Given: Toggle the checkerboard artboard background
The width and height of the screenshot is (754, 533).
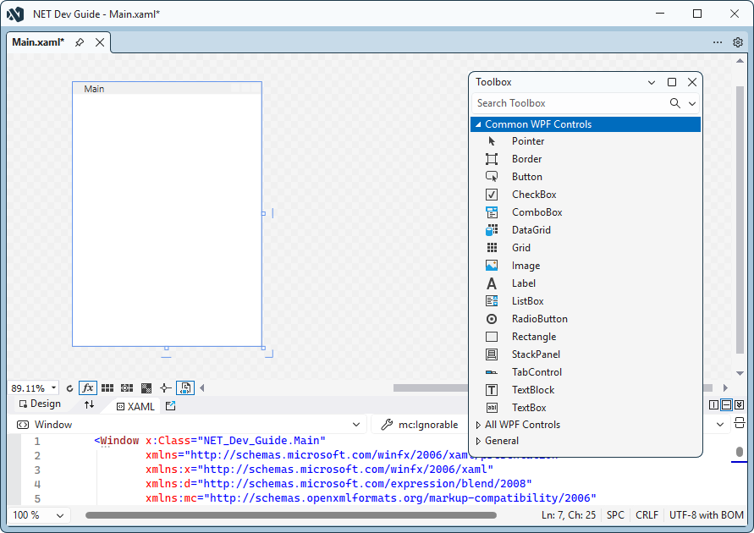Looking at the screenshot, I should [146, 387].
